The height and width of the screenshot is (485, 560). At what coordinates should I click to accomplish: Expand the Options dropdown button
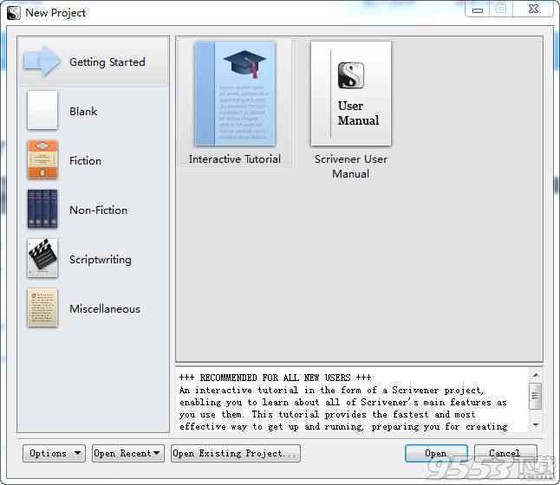click(54, 453)
